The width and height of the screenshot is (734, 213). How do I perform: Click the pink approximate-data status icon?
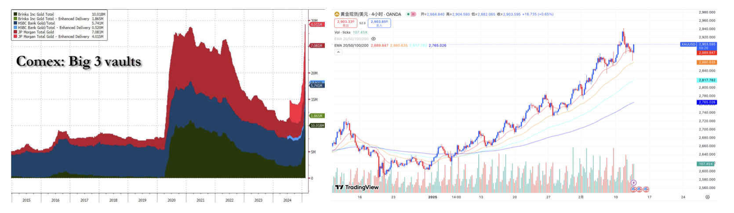413,14
